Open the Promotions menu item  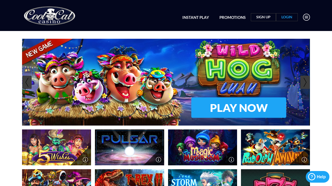point(232,17)
